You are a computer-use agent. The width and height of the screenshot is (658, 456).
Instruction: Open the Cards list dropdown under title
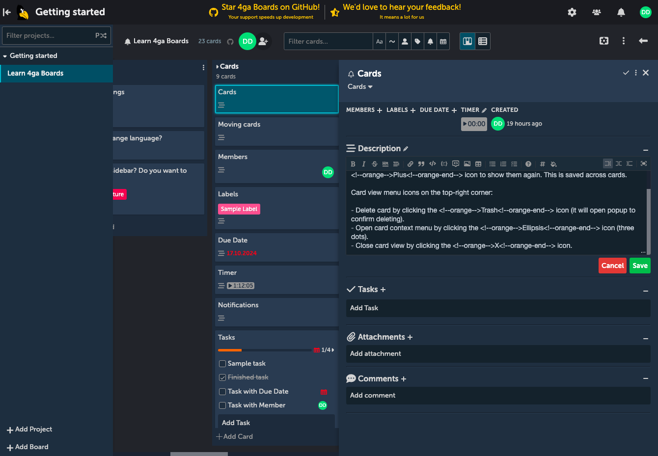(360, 87)
